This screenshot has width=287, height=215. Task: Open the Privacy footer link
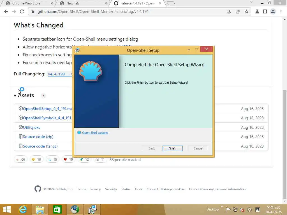pos(96,189)
